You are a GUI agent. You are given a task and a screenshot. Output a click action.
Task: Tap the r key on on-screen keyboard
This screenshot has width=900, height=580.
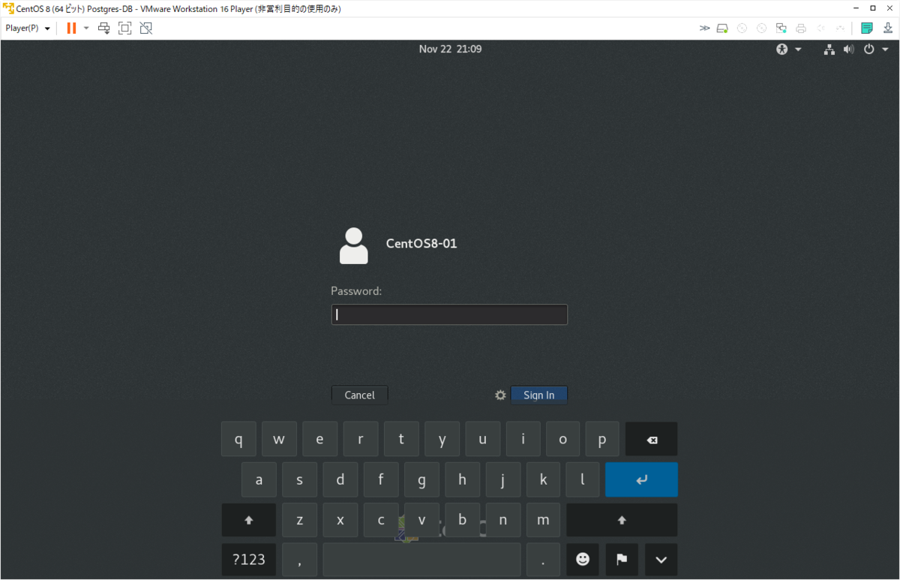coord(361,439)
